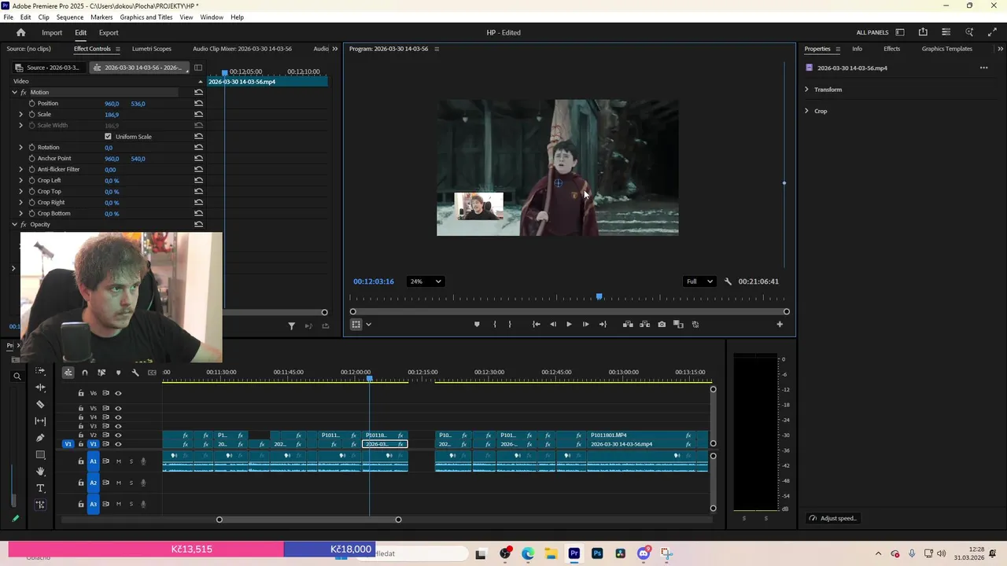Open the 24% zoom level dropdown
This screenshot has height=566, width=1007.
pos(425,281)
